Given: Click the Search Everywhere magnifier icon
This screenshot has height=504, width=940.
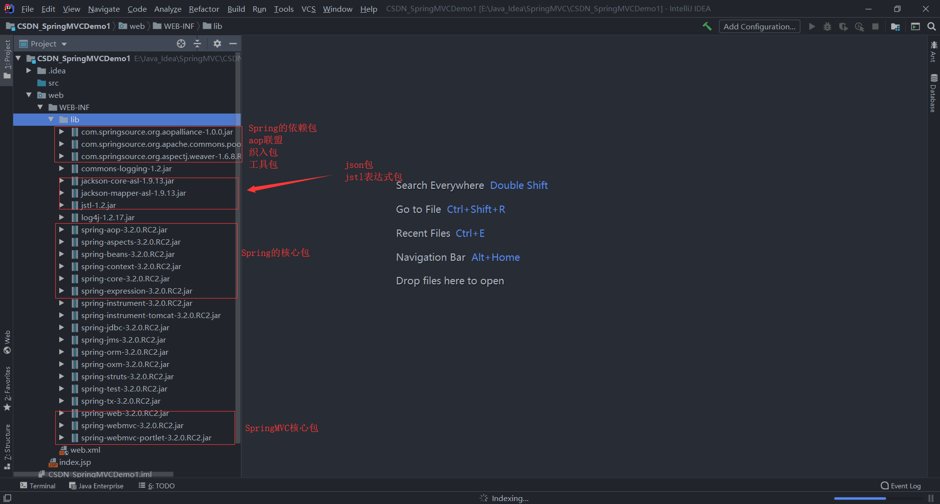Looking at the screenshot, I should pyautogui.click(x=931, y=26).
